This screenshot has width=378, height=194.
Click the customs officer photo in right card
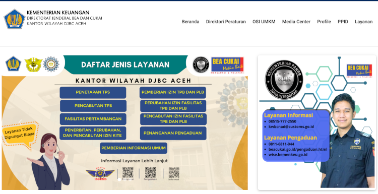(348, 141)
